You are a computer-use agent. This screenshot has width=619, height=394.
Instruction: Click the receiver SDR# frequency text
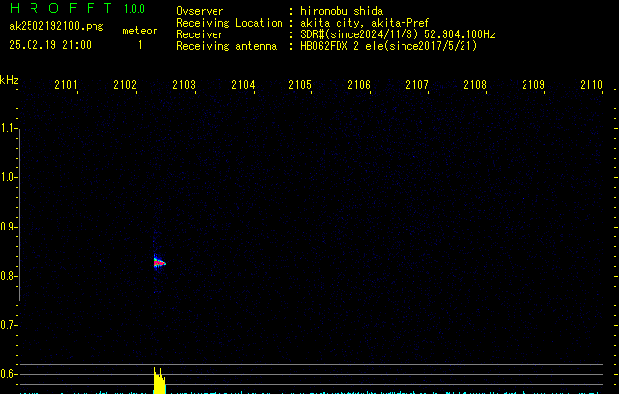398,34
